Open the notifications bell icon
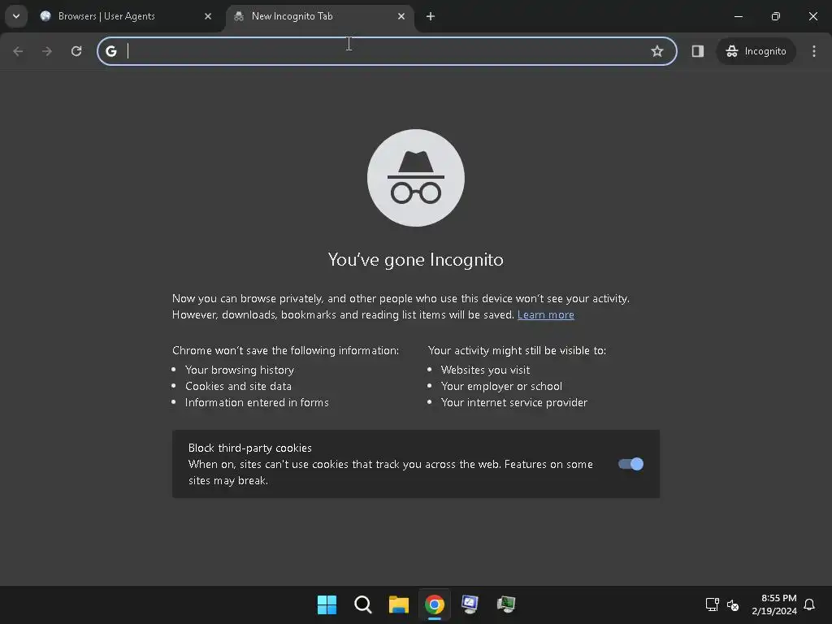The height and width of the screenshot is (624, 832). pyautogui.click(x=809, y=604)
